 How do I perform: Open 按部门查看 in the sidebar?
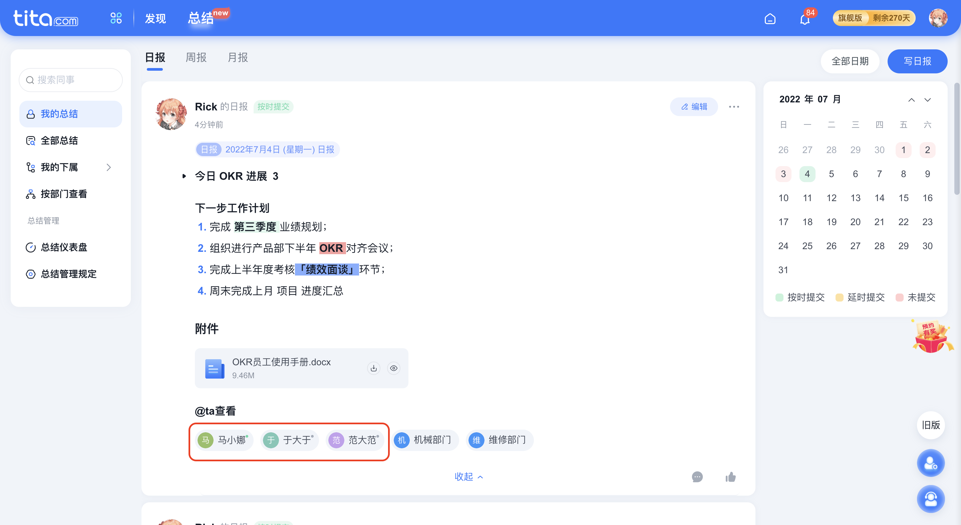coord(71,194)
